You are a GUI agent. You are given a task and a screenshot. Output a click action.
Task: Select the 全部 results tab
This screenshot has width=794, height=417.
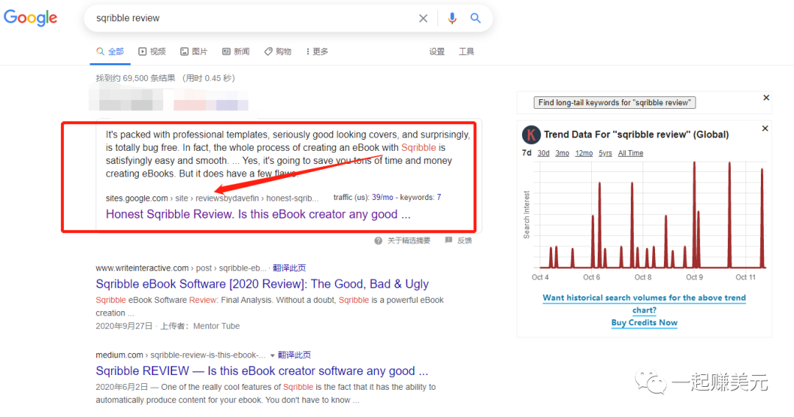[x=110, y=51]
